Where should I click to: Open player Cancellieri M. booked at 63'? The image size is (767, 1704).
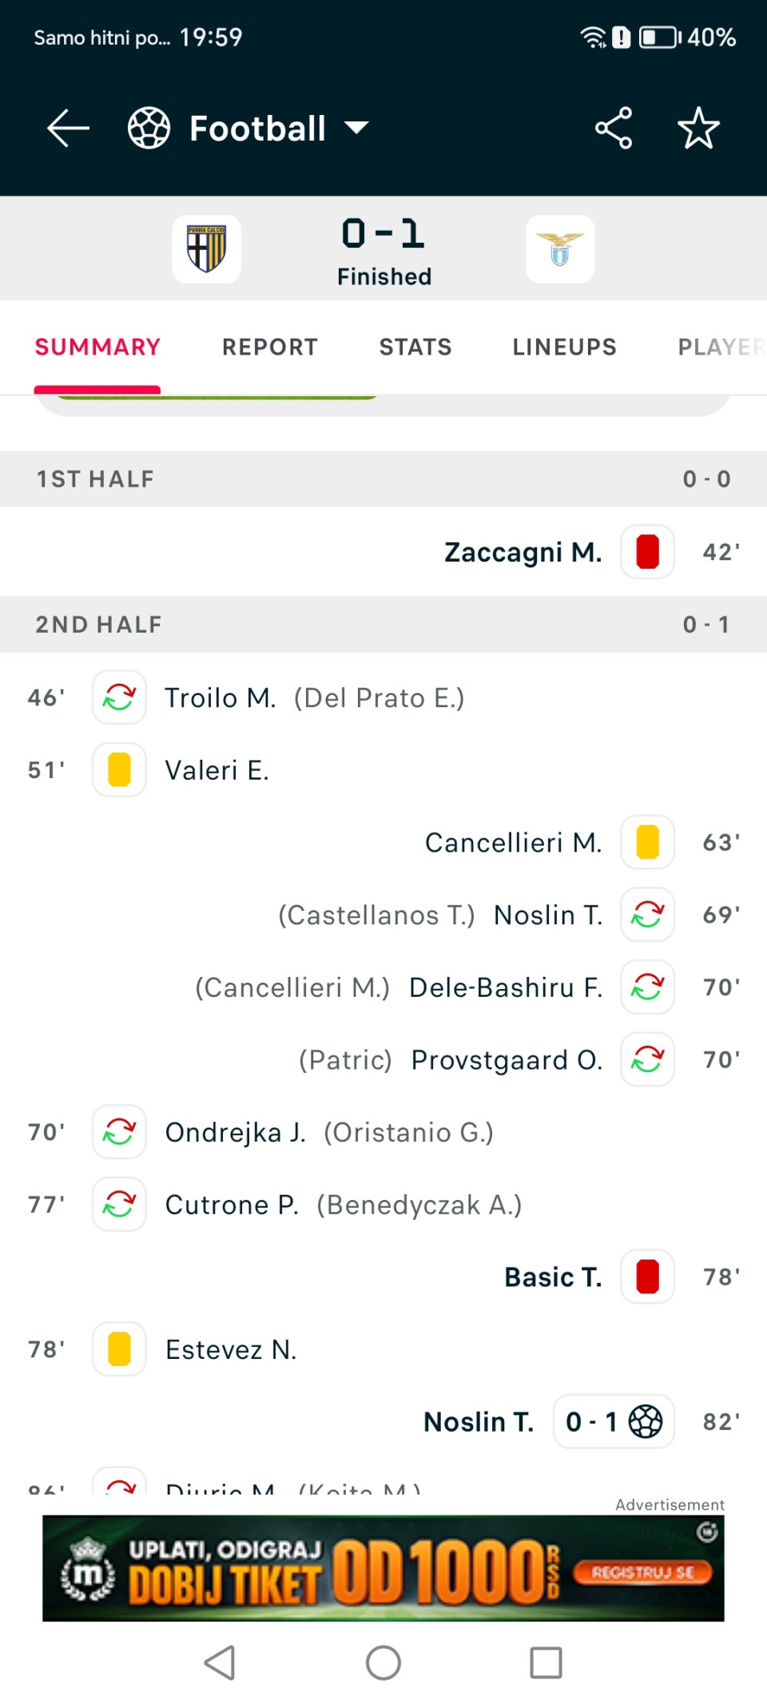click(x=513, y=843)
